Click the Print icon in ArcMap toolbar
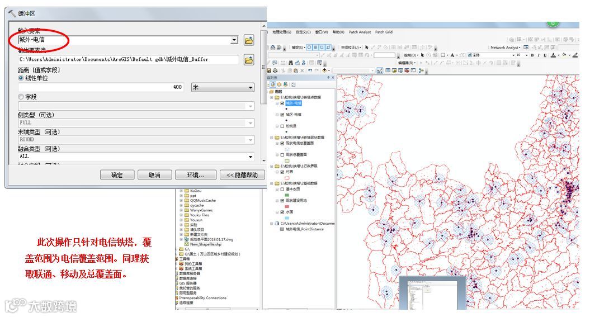This screenshot has width=590, height=317. click(275, 70)
